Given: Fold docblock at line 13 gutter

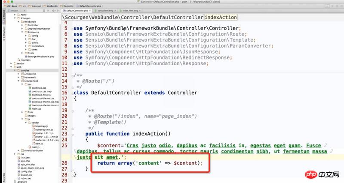Looking at the screenshot, I should pos(73,76).
